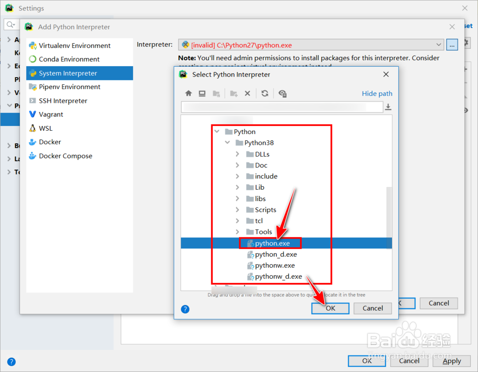Image resolution: width=478 pixels, height=372 pixels.
Task: Cancel the Add Python Interpreter dialog
Action: 439,303
